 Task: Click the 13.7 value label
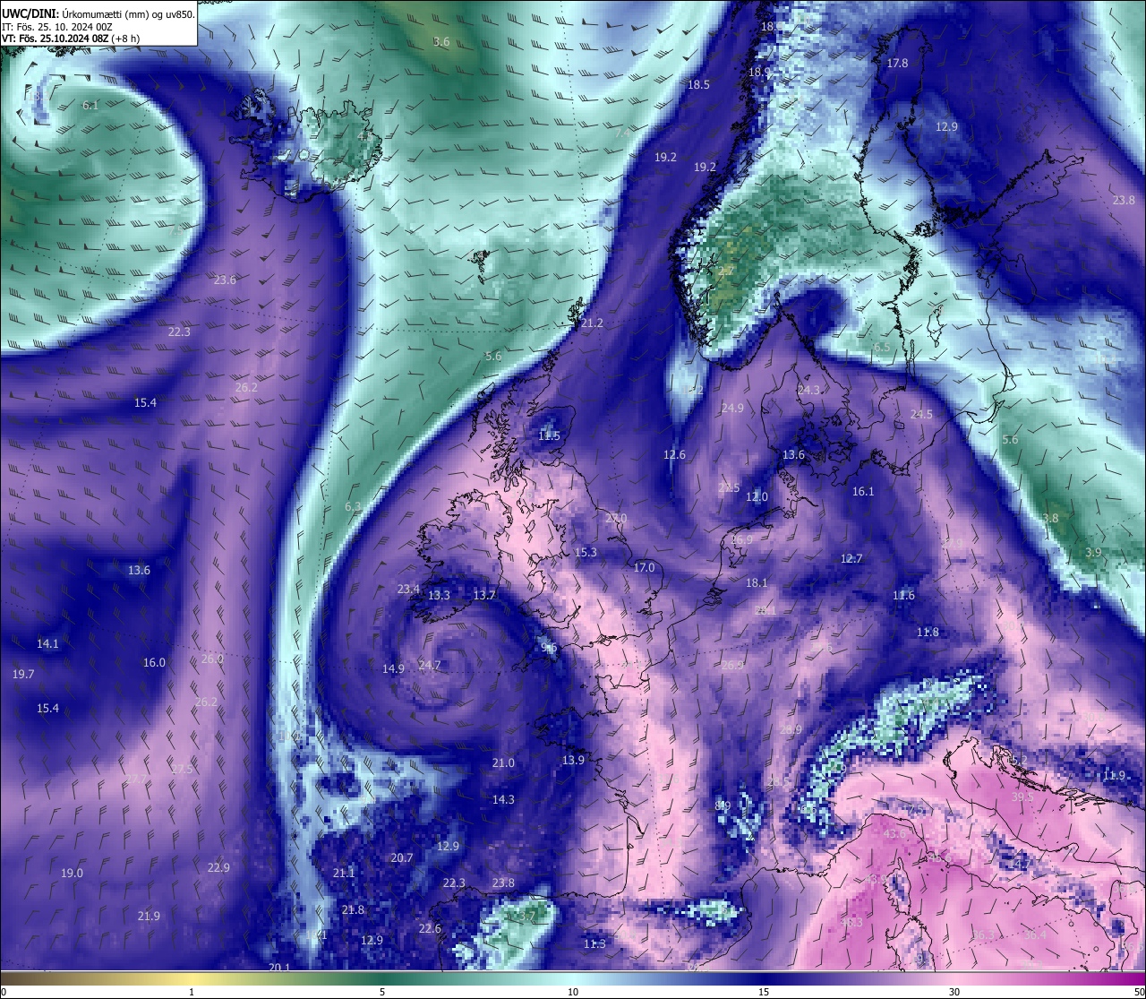[x=484, y=596]
